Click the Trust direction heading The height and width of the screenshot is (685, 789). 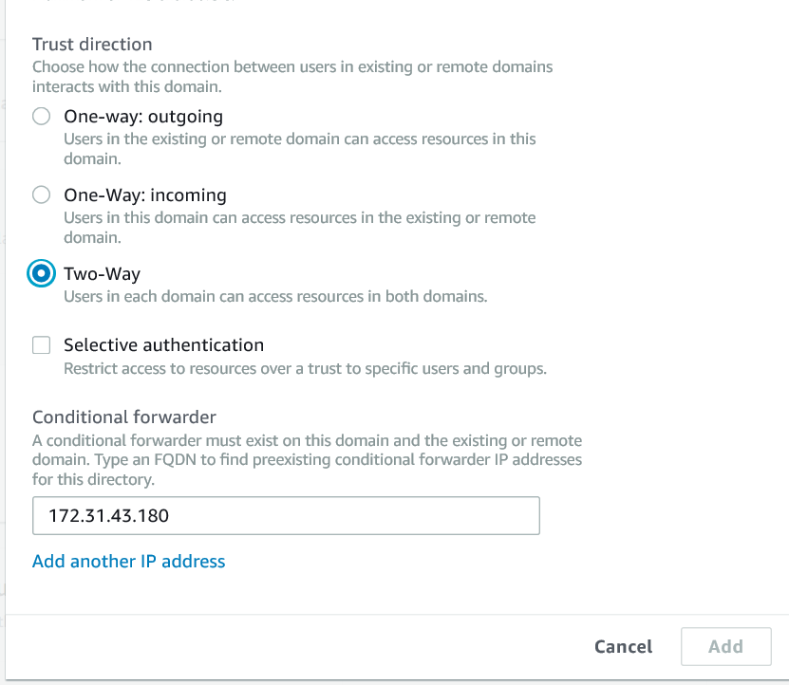click(92, 44)
